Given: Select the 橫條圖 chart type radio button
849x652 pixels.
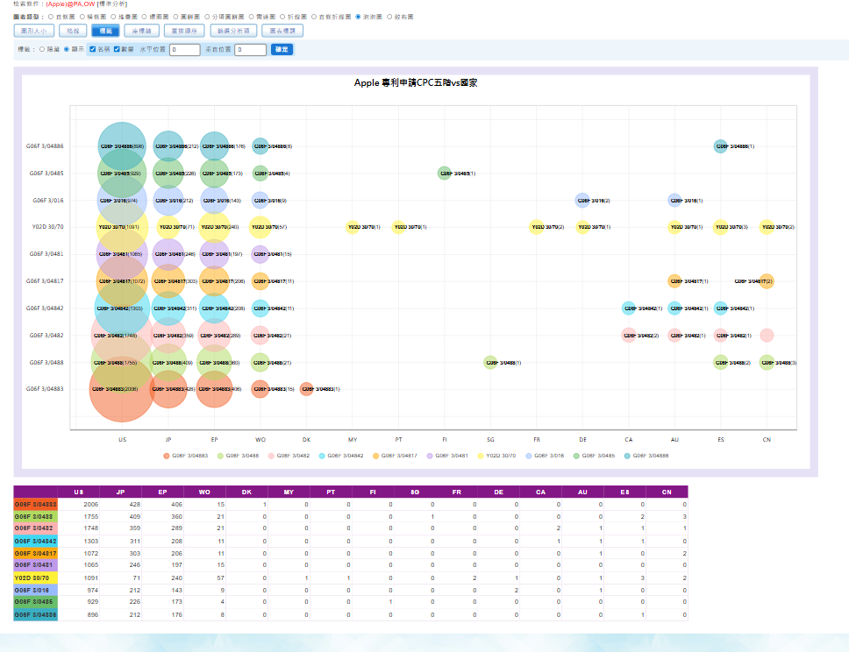Looking at the screenshot, I should pos(82,17).
